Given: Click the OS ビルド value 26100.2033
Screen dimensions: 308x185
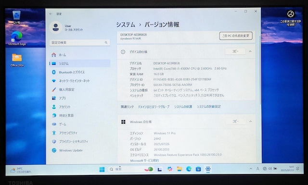Looking at the screenshot, I should pos(162,149).
